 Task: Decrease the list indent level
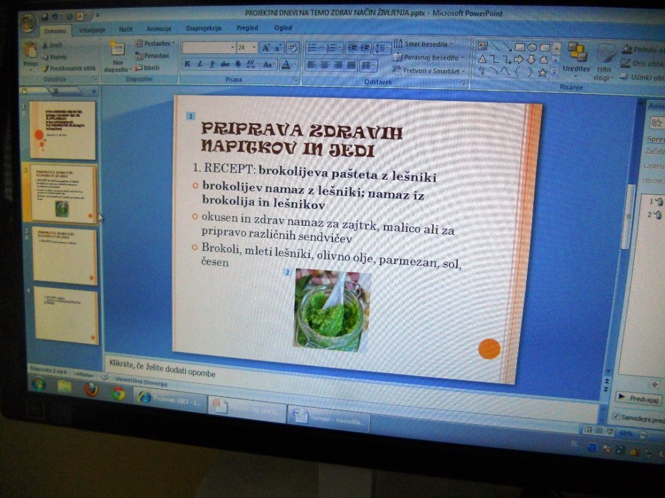tap(352, 48)
